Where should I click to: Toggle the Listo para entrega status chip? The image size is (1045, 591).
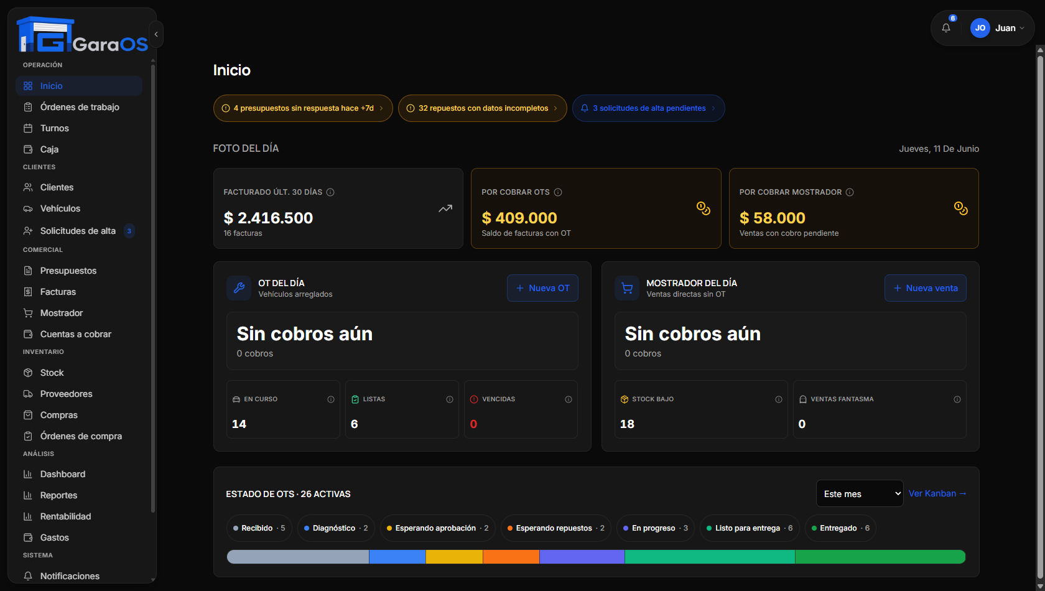tap(750, 528)
